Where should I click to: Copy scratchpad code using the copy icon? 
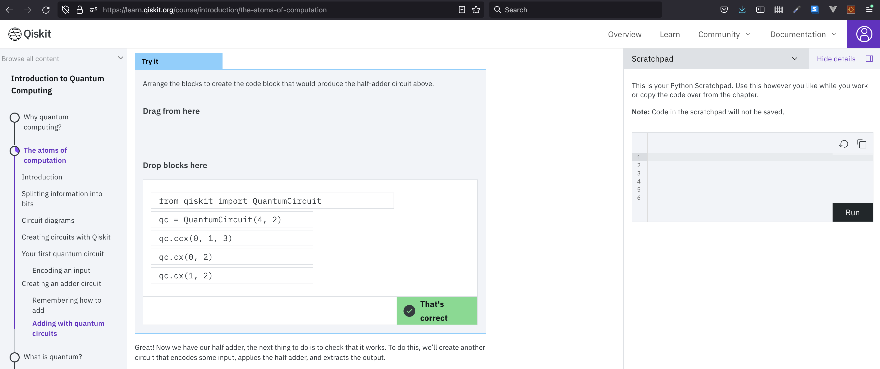862,144
